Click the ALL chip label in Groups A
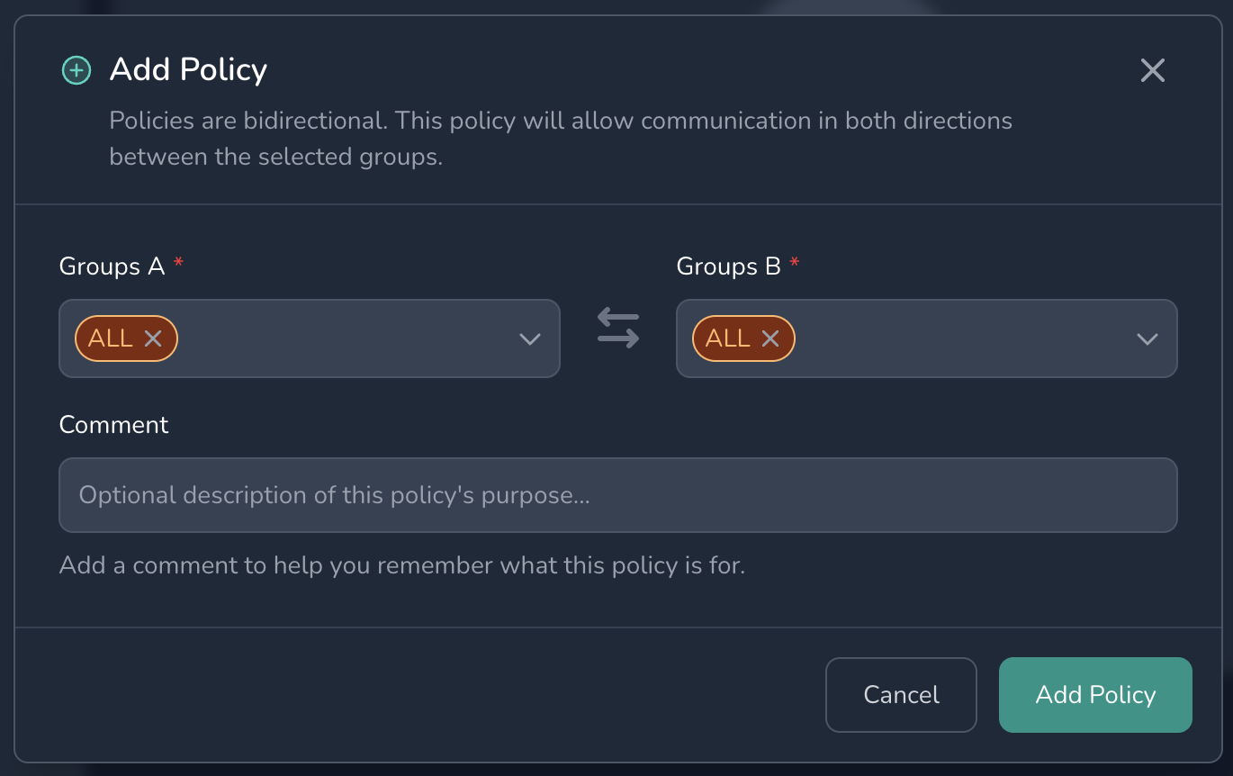Image resolution: width=1233 pixels, height=776 pixels. [111, 338]
